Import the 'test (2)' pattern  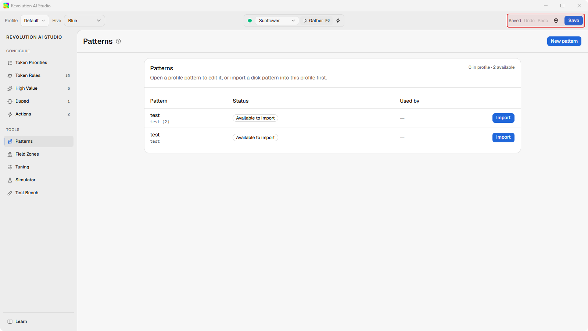point(503,118)
